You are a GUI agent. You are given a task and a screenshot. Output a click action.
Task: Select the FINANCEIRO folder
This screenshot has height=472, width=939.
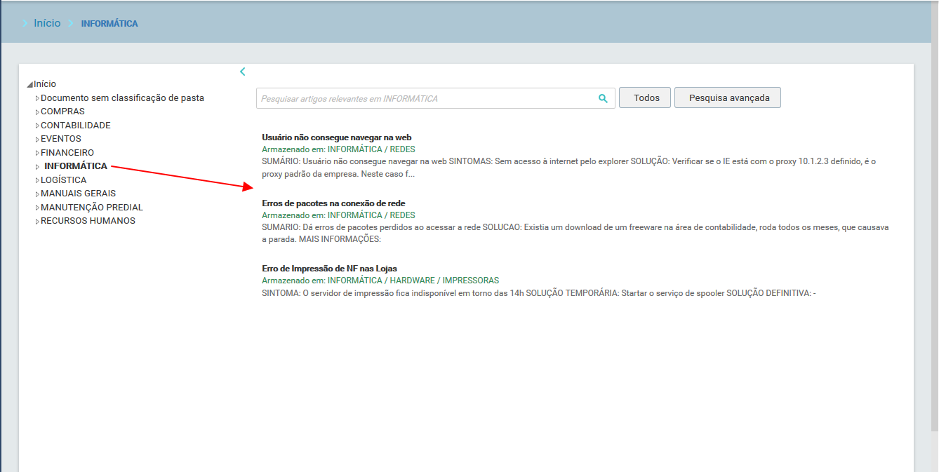coord(67,153)
